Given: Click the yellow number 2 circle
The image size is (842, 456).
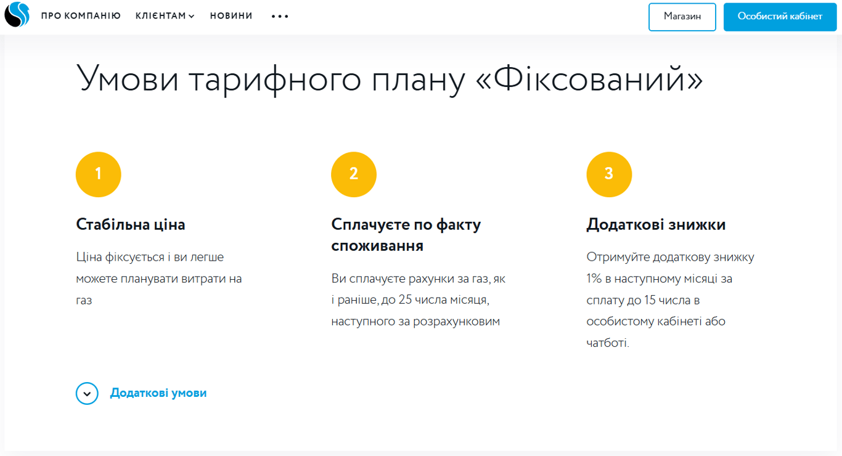Looking at the screenshot, I should [x=353, y=174].
